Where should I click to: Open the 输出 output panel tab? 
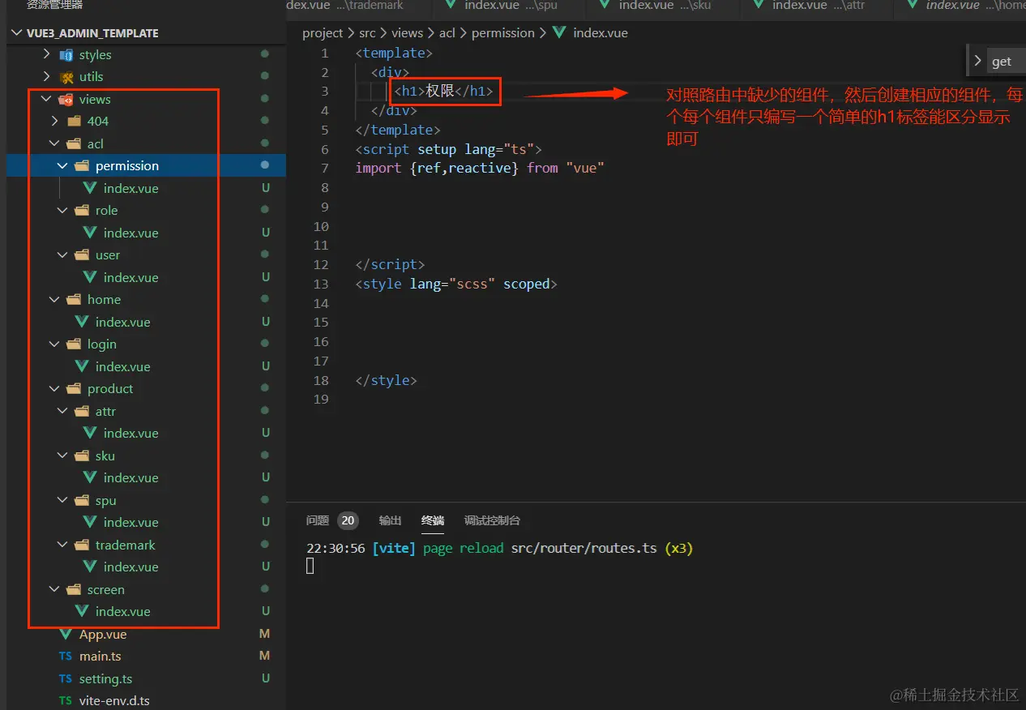[x=390, y=520]
